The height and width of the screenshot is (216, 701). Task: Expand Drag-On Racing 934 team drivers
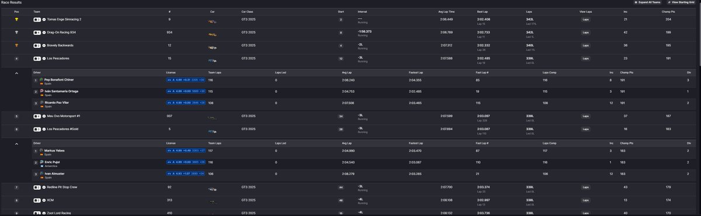(44, 33)
